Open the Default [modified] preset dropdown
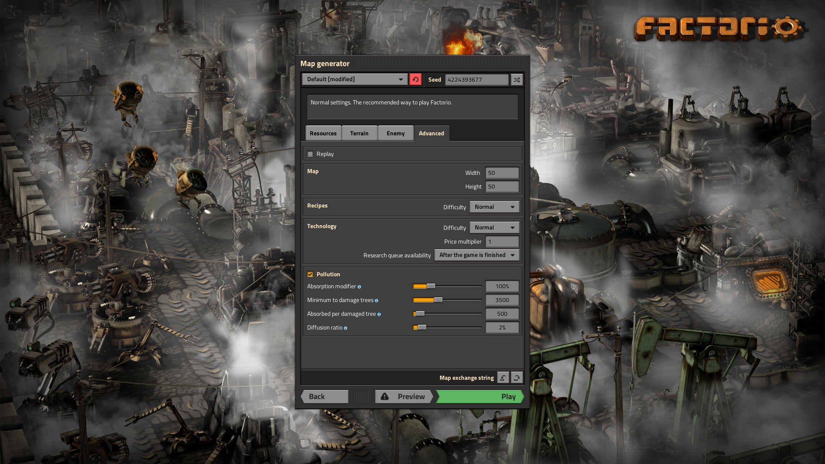Screen dimensions: 825x464 click(x=354, y=79)
